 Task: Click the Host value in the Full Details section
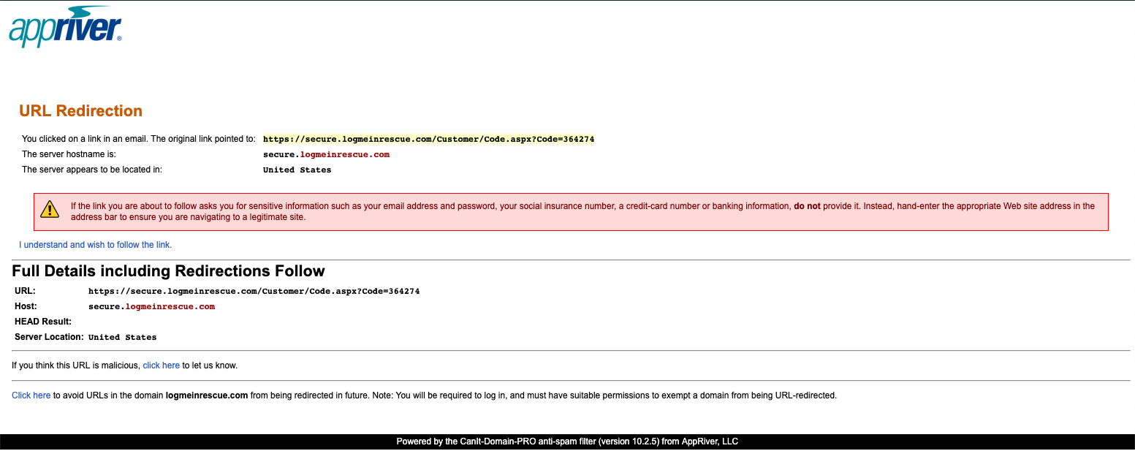(x=151, y=306)
